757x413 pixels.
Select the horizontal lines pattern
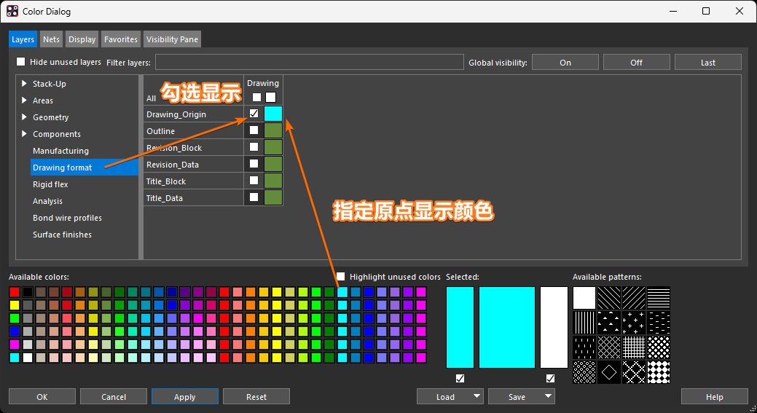click(659, 298)
